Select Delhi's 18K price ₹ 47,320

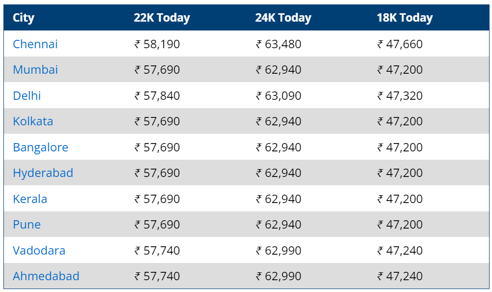tap(400, 96)
